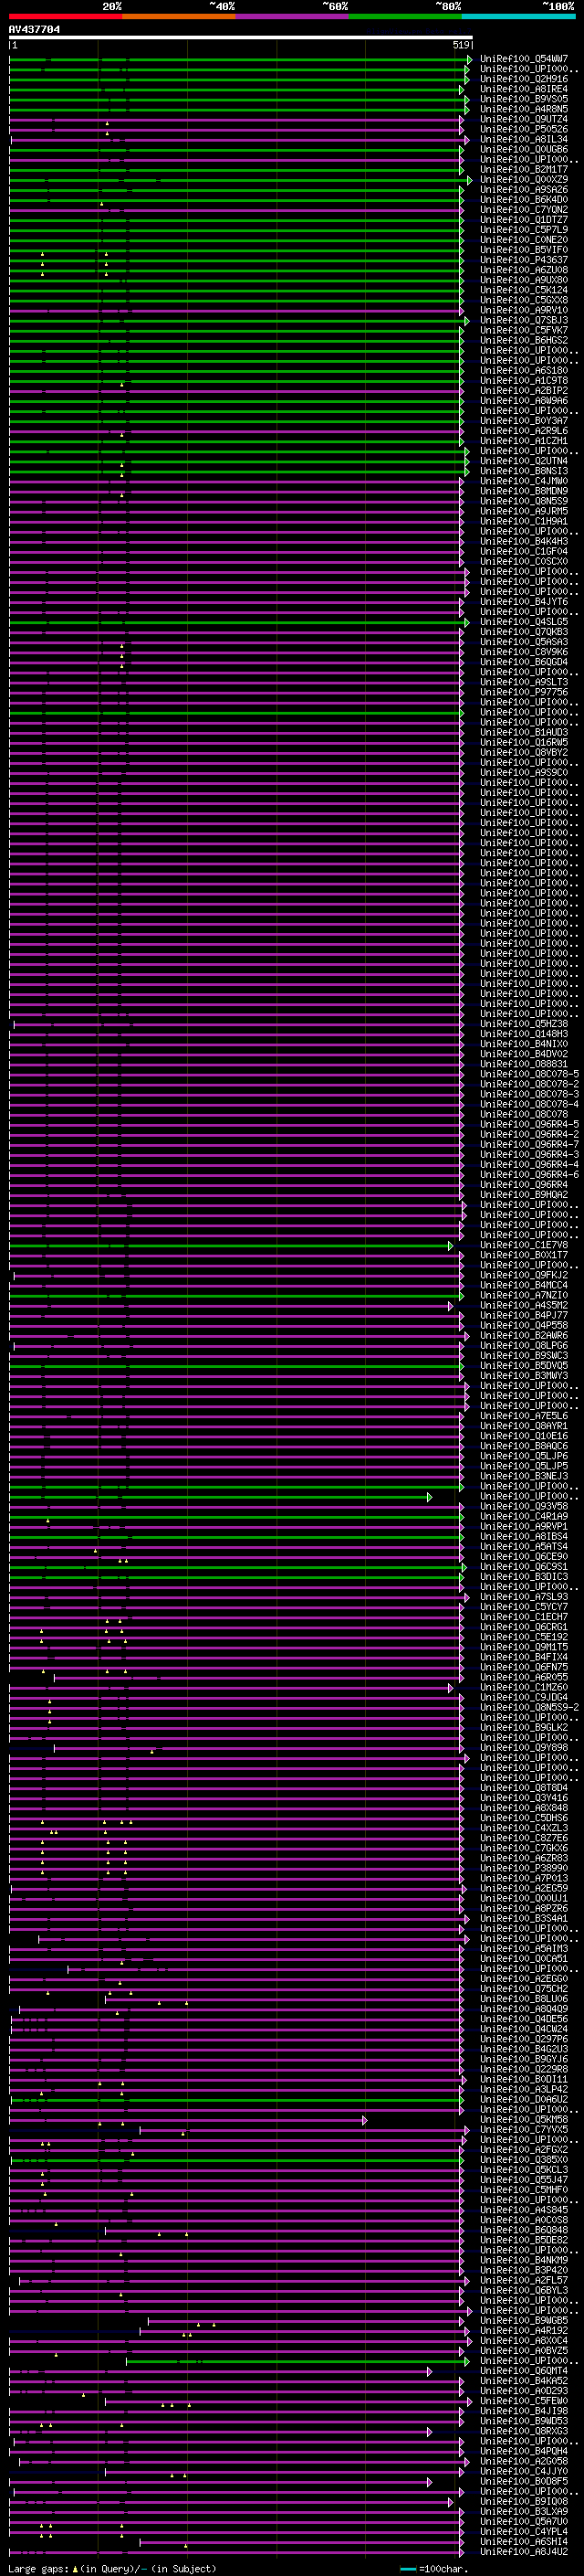The width and height of the screenshot is (584, 2576).
Task: Select the UniRef100_Q4SLG5 label
Action: pos(523,622)
